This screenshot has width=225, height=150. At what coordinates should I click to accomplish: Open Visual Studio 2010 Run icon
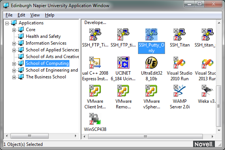180,63
